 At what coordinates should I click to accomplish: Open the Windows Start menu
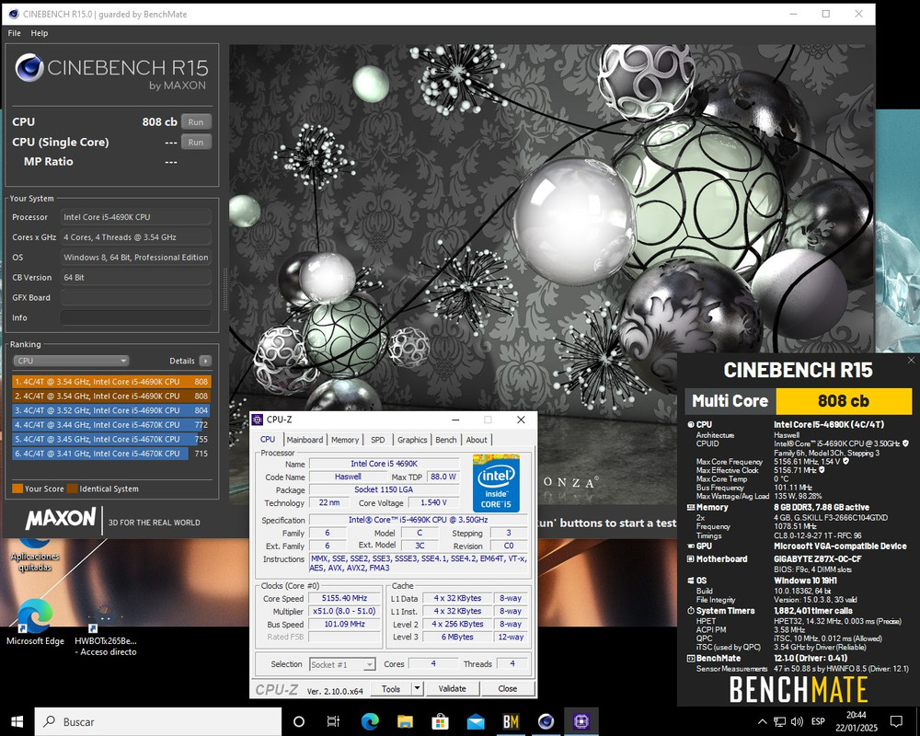point(17,721)
